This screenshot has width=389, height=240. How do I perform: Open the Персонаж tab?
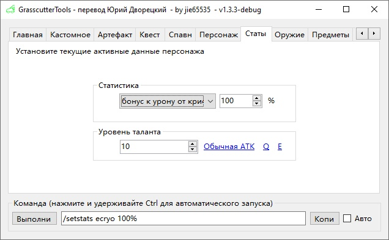218,35
